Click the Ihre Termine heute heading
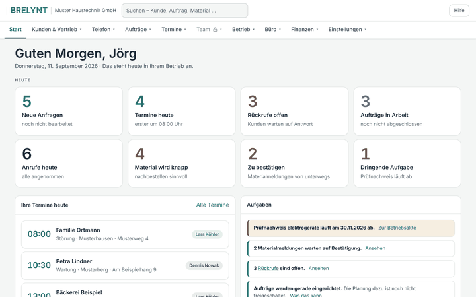This screenshot has height=297, width=476. (x=45, y=205)
